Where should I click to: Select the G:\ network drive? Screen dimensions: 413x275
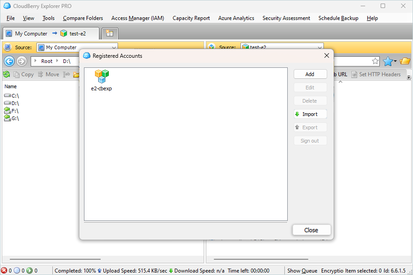[11, 118]
